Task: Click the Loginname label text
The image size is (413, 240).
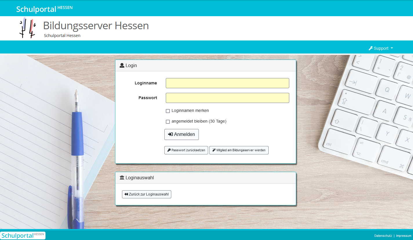Action: click(146, 83)
